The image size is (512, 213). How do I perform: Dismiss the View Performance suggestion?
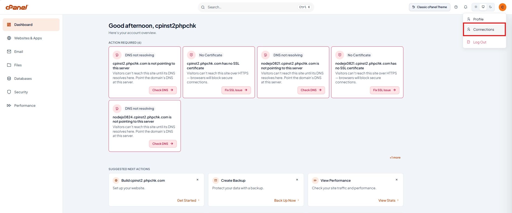point(396,180)
